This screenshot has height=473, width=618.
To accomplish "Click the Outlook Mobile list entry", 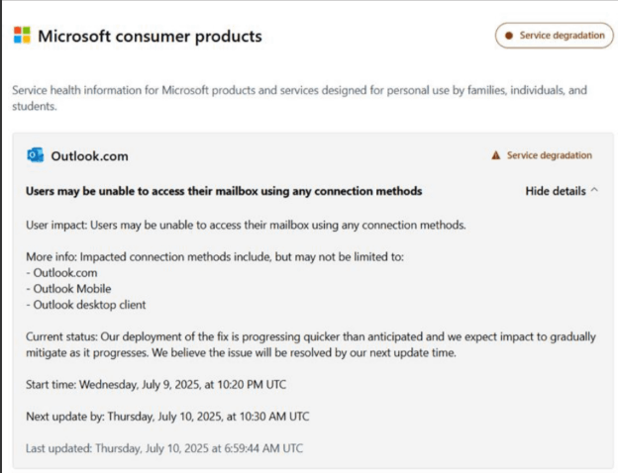I will click(66, 287).
